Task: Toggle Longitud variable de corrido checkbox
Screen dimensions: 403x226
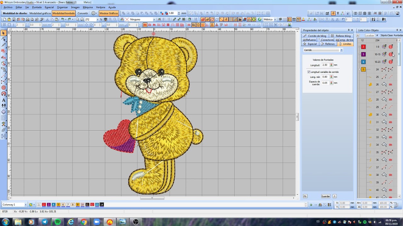Action: pos(309,72)
